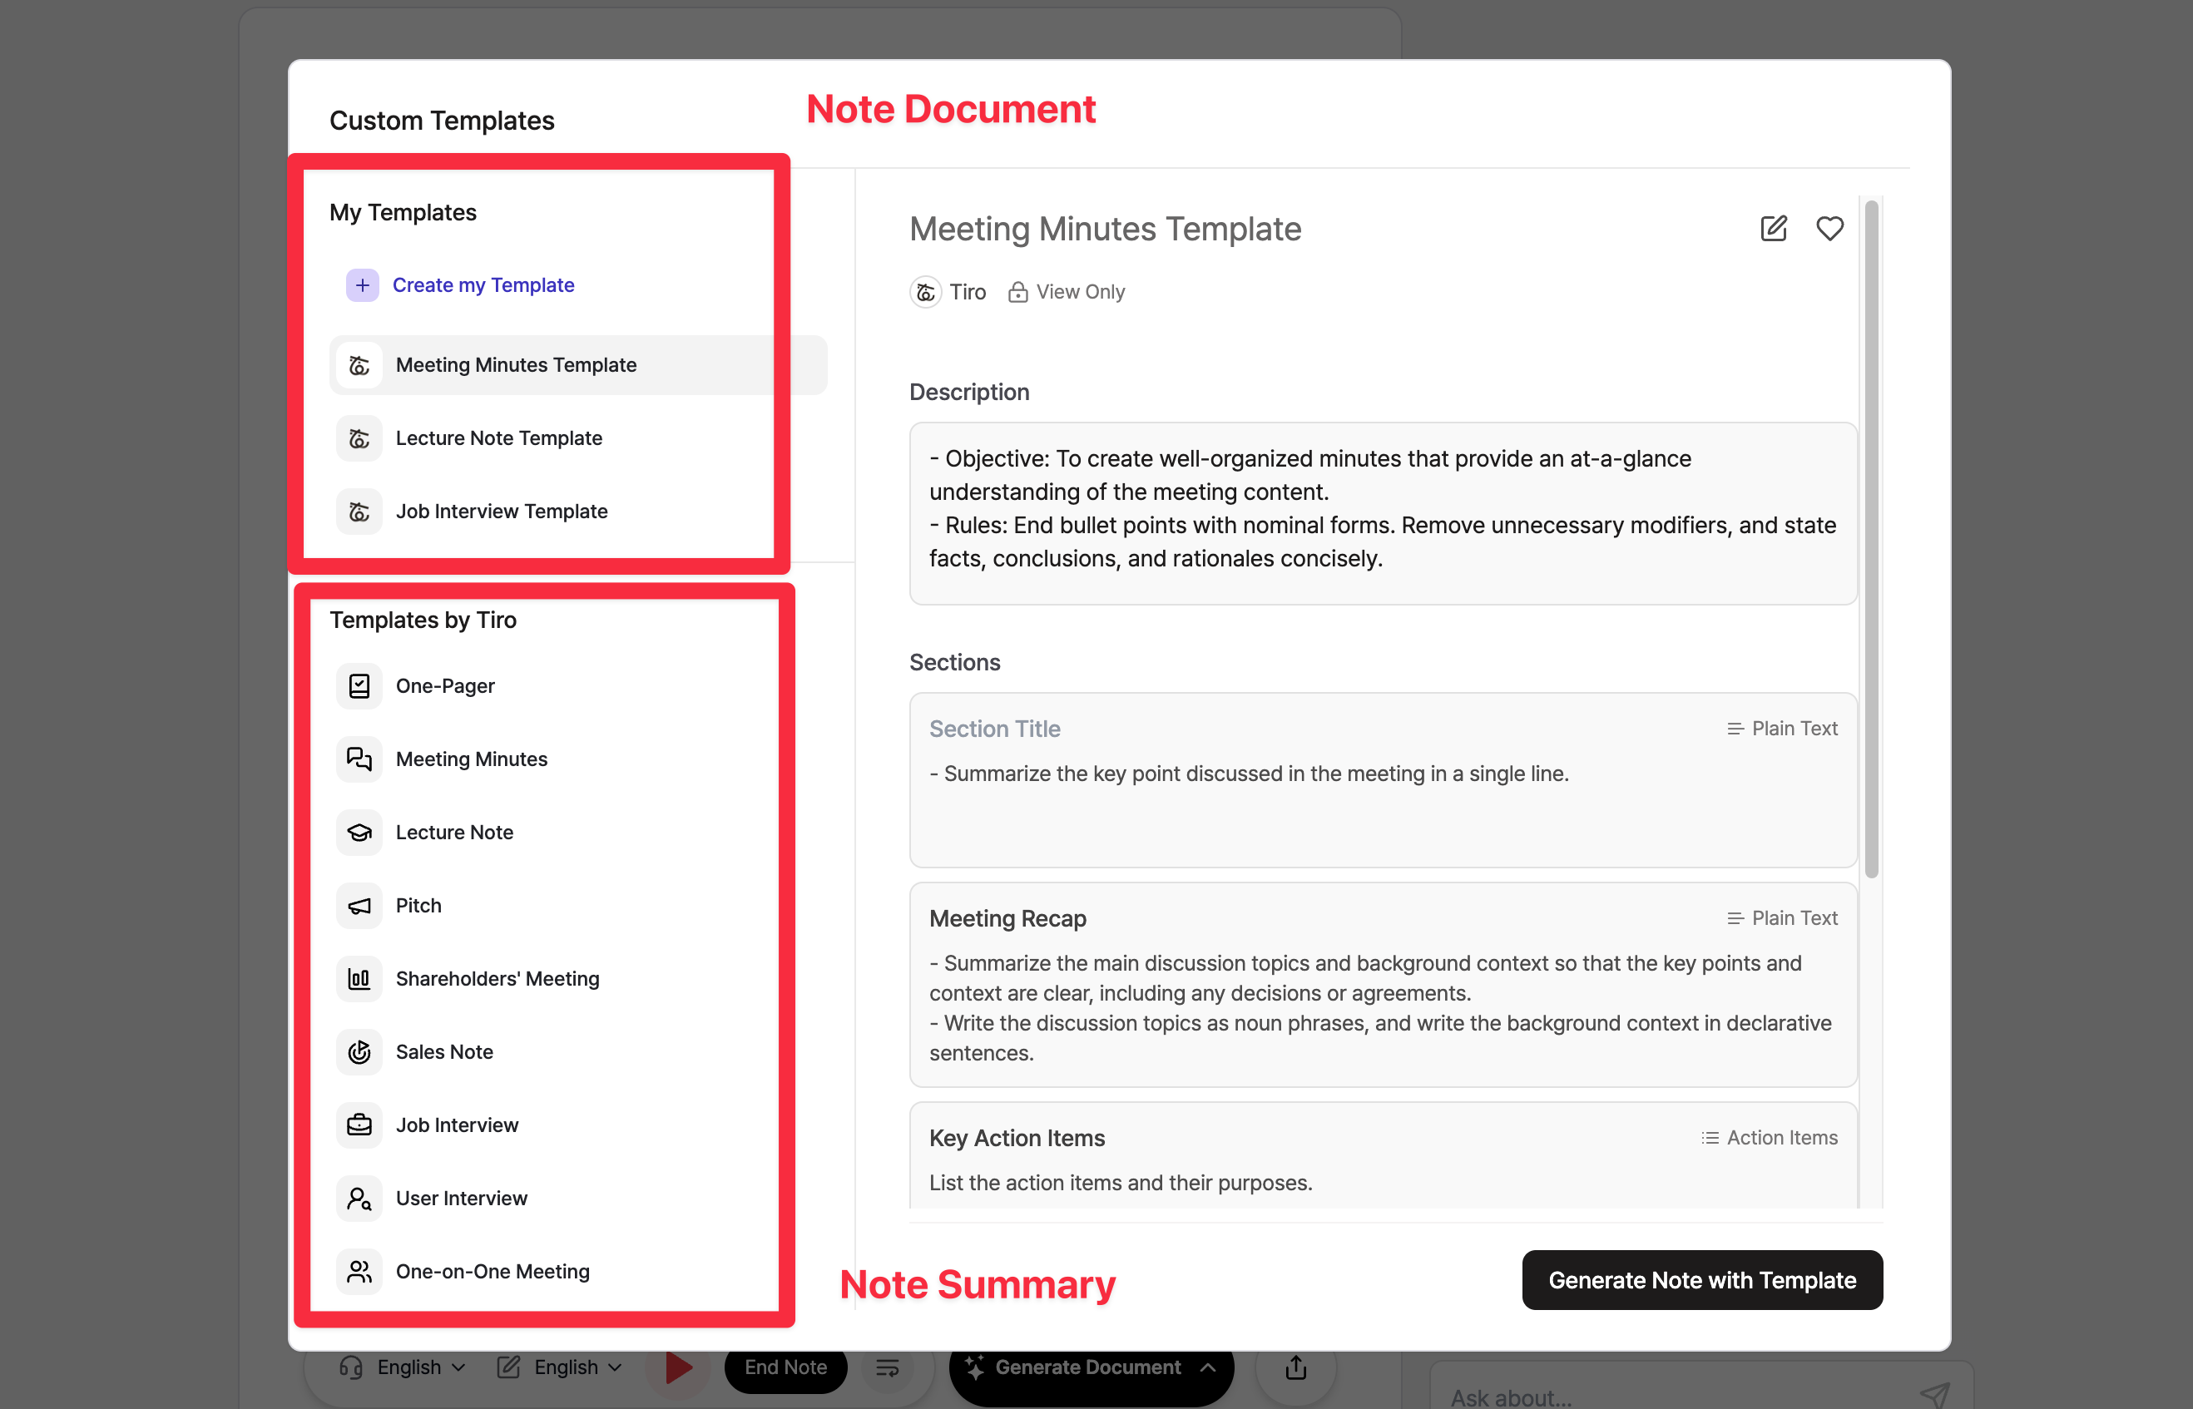Viewport: 2193px width, 1409px height.
Task: Switch to the One-on-One Meeting template
Action: 493,1271
